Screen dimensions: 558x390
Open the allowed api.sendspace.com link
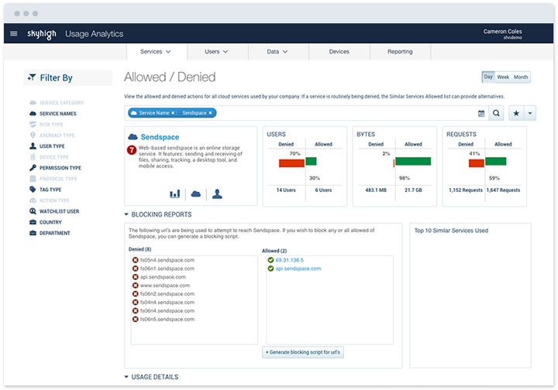point(298,269)
